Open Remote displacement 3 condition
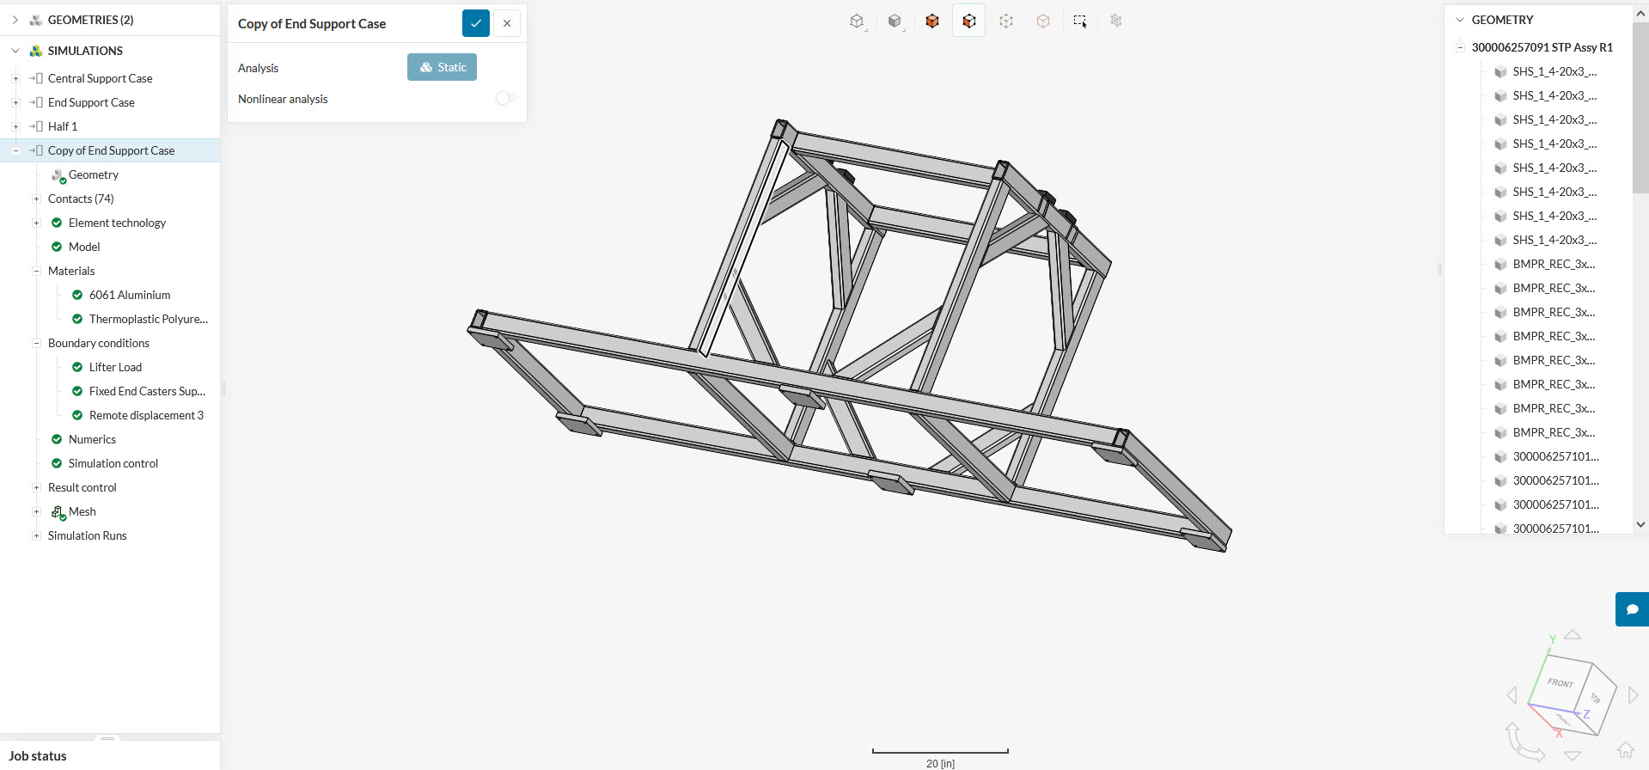The width and height of the screenshot is (1649, 770). coord(146,415)
